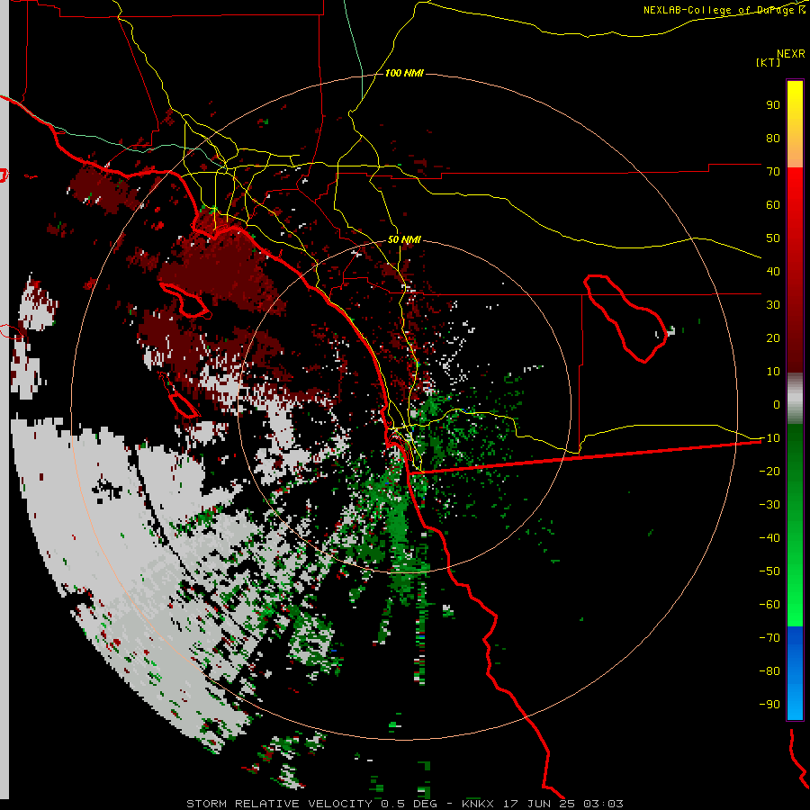Click the 80 value on velocity scale
The image size is (810, 810).
tap(773, 139)
